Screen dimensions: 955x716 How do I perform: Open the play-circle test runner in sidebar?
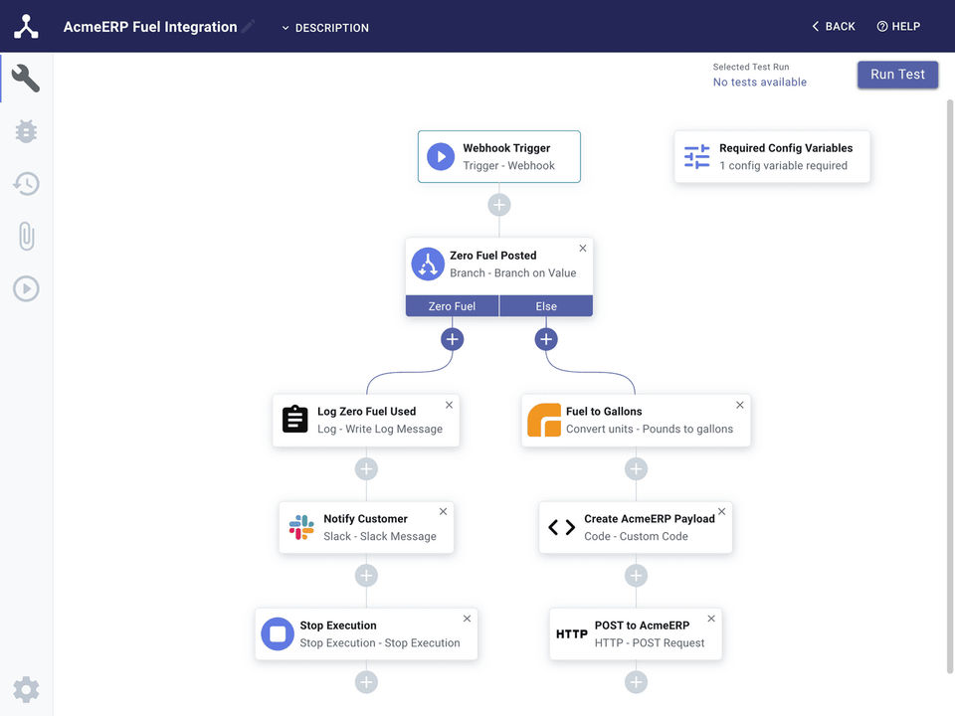[26, 288]
